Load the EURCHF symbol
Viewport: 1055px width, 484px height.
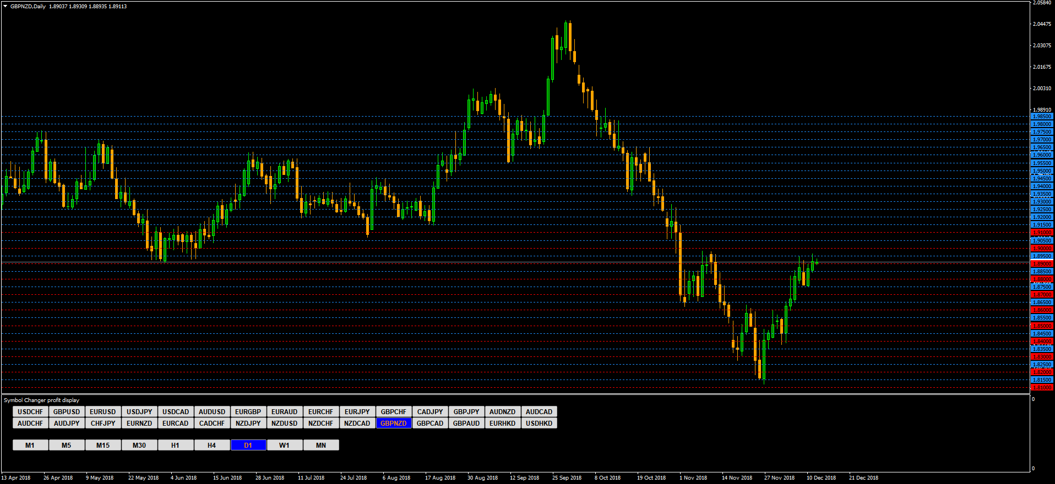coord(321,412)
